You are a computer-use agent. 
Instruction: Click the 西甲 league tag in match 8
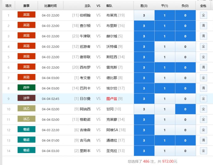pos(26,88)
